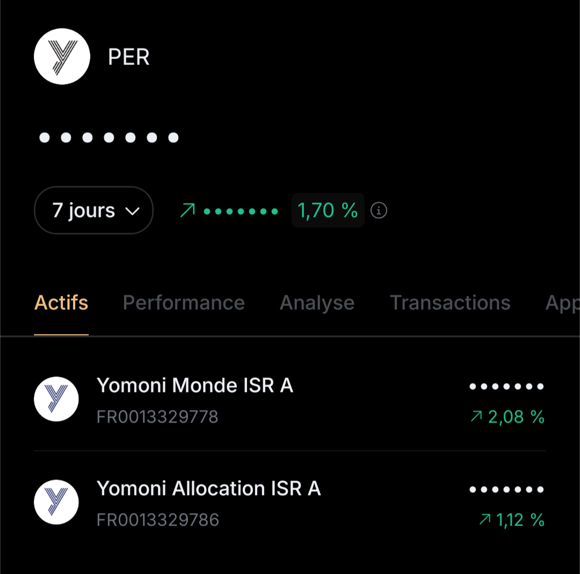Viewport: 580px width, 574px height.
Task: Click the green arrow next to 2,08 %
Action: [476, 416]
